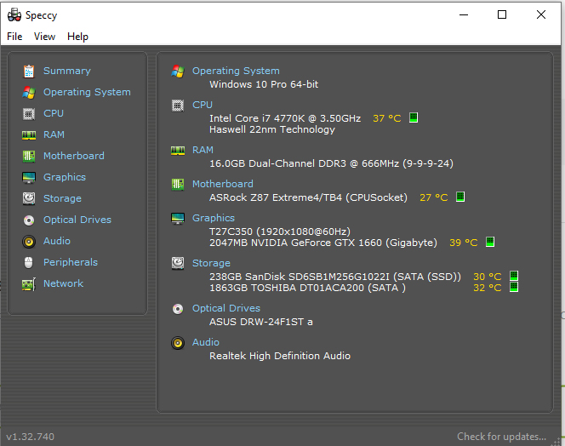
Task: Click the Speccy app icon in title bar
Action: (x=14, y=14)
